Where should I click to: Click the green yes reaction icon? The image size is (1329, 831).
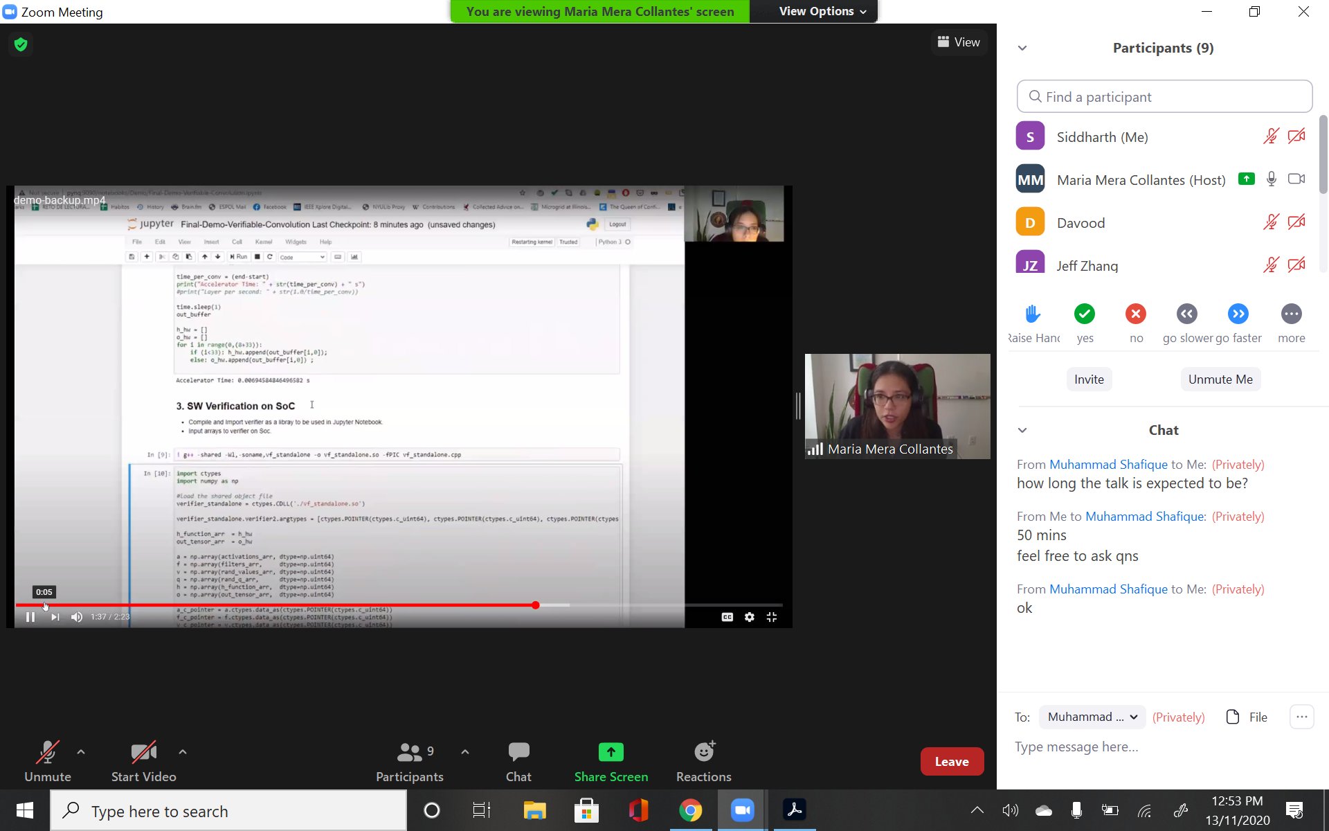1084,314
